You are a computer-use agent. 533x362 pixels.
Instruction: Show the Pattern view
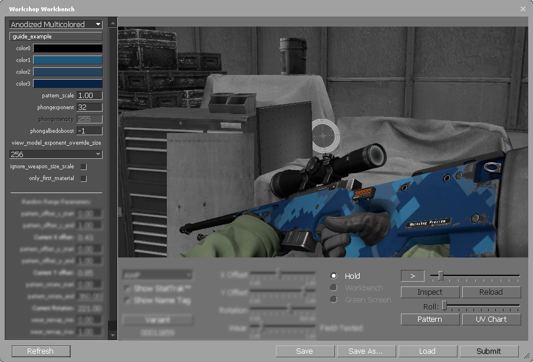430,319
